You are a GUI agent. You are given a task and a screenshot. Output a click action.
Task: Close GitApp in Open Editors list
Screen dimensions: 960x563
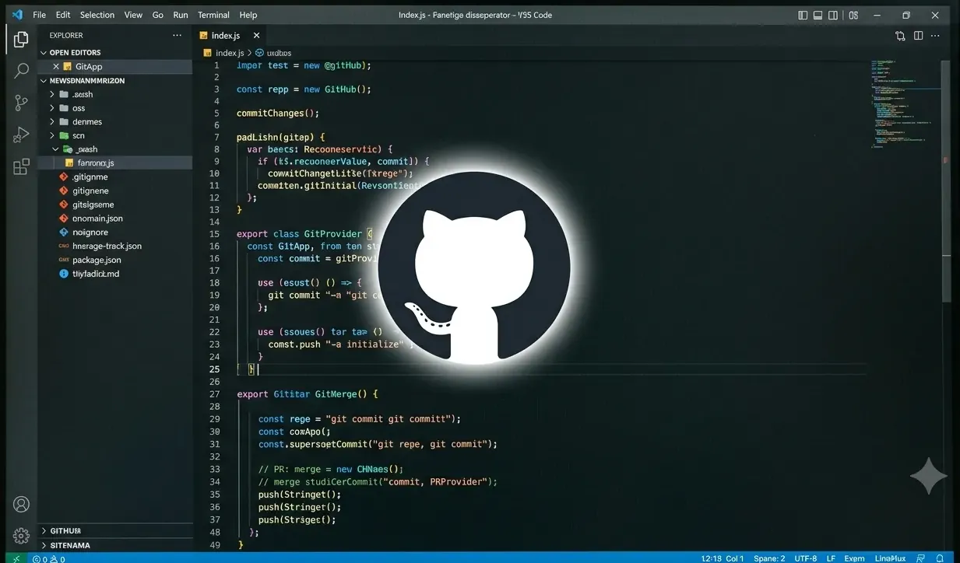pyautogui.click(x=56, y=67)
